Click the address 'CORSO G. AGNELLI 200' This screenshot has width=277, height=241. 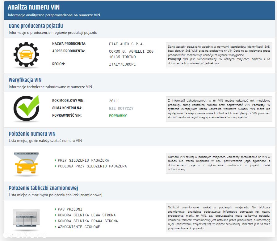click(x=131, y=51)
